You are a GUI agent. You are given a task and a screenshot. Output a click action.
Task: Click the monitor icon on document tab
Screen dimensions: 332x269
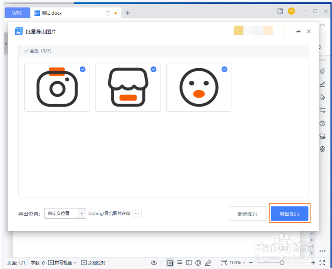pyautogui.click(x=108, y=13)
